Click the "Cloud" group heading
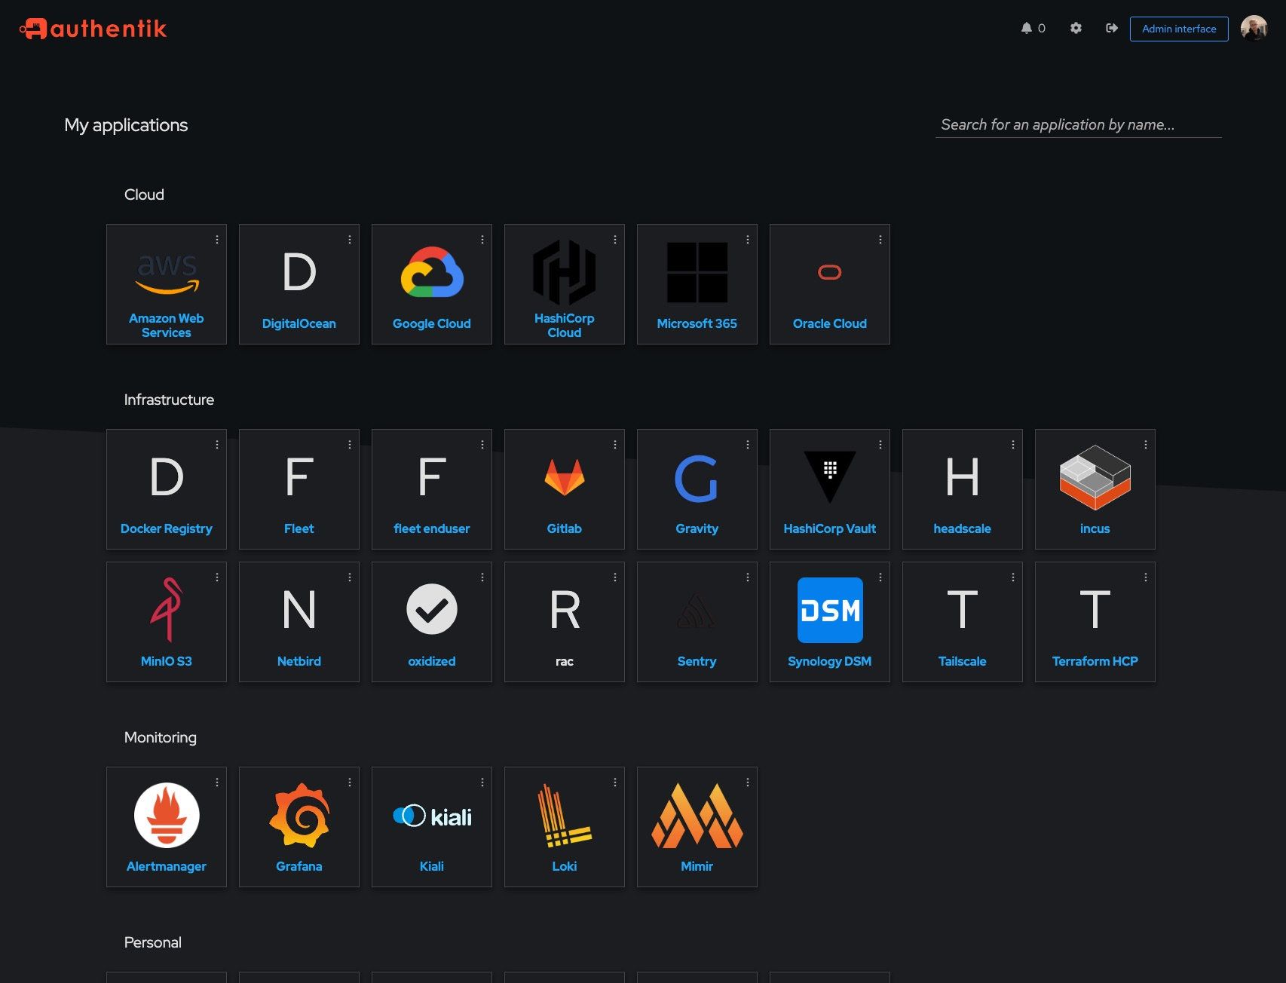Viewport: 1286px width, 983px height. [144, 194]
